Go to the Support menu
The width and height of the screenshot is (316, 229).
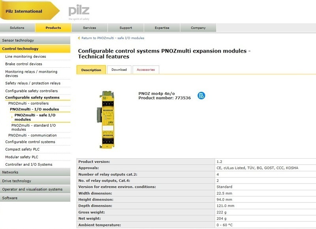pos(126,28)
